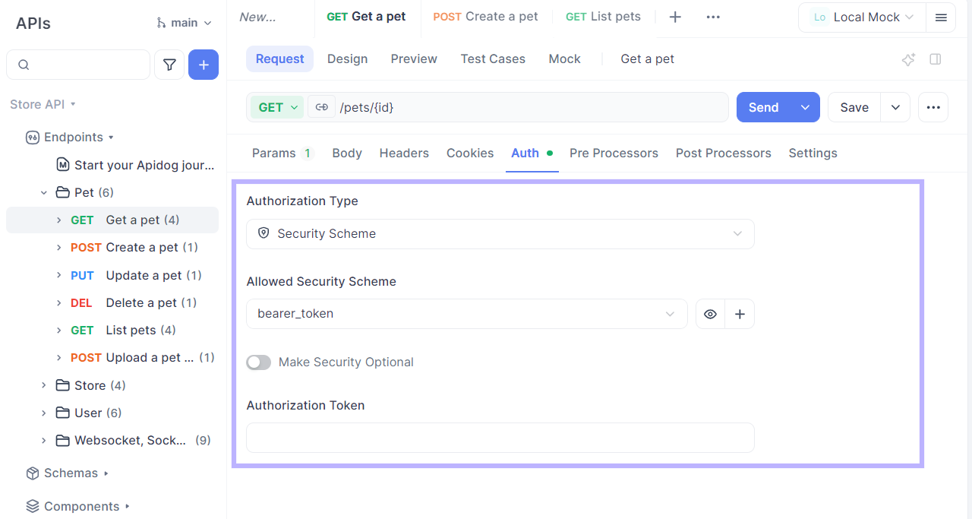Open the request more actions ellipsis button
The height and width of the screenshot is (519, 972).
933,107
